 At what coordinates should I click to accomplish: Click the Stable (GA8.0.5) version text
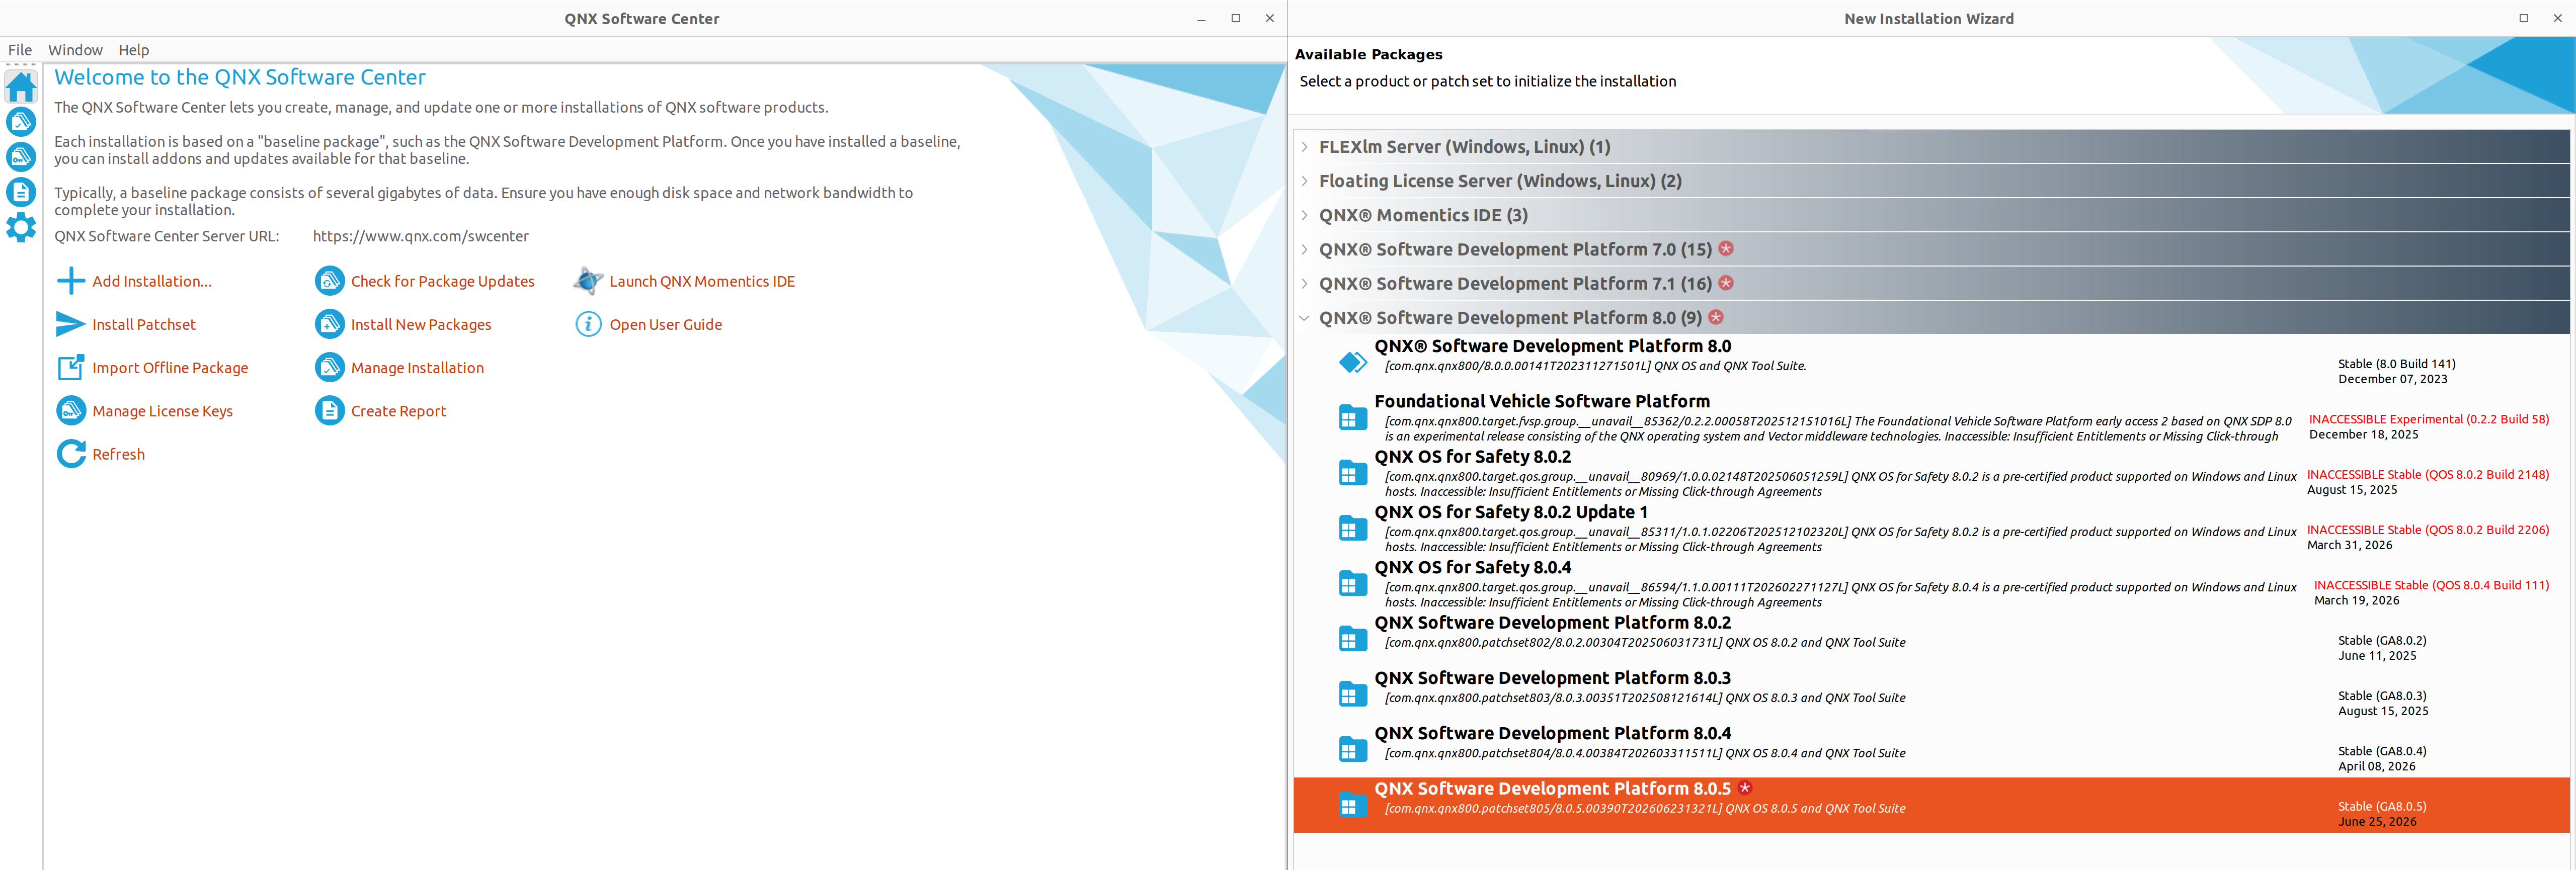(x=2382, y=806)
